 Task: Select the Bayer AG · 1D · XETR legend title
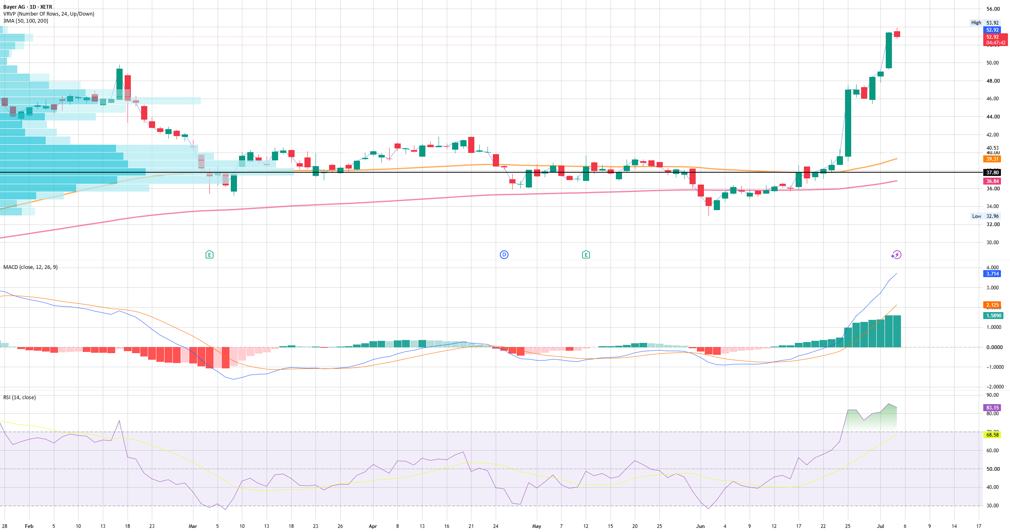point(28,7)
